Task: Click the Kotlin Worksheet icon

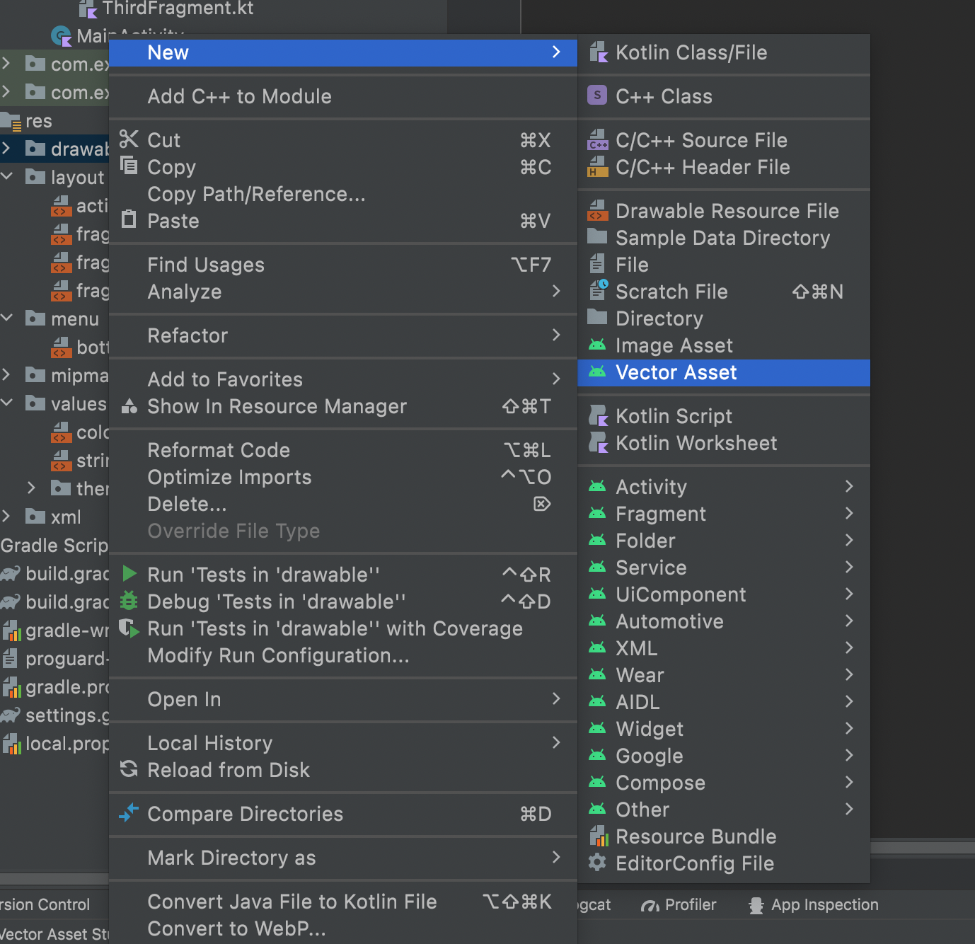Action: (x=598, y=443)
